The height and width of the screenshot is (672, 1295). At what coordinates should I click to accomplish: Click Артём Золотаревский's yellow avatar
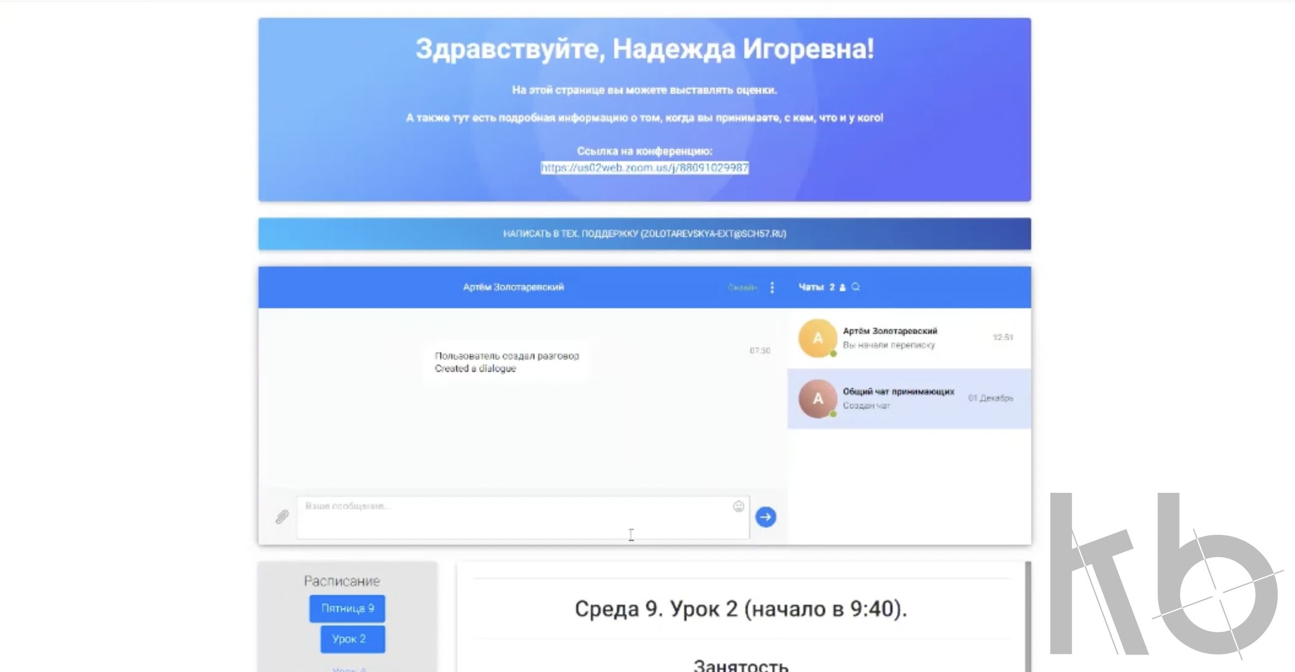818,338
